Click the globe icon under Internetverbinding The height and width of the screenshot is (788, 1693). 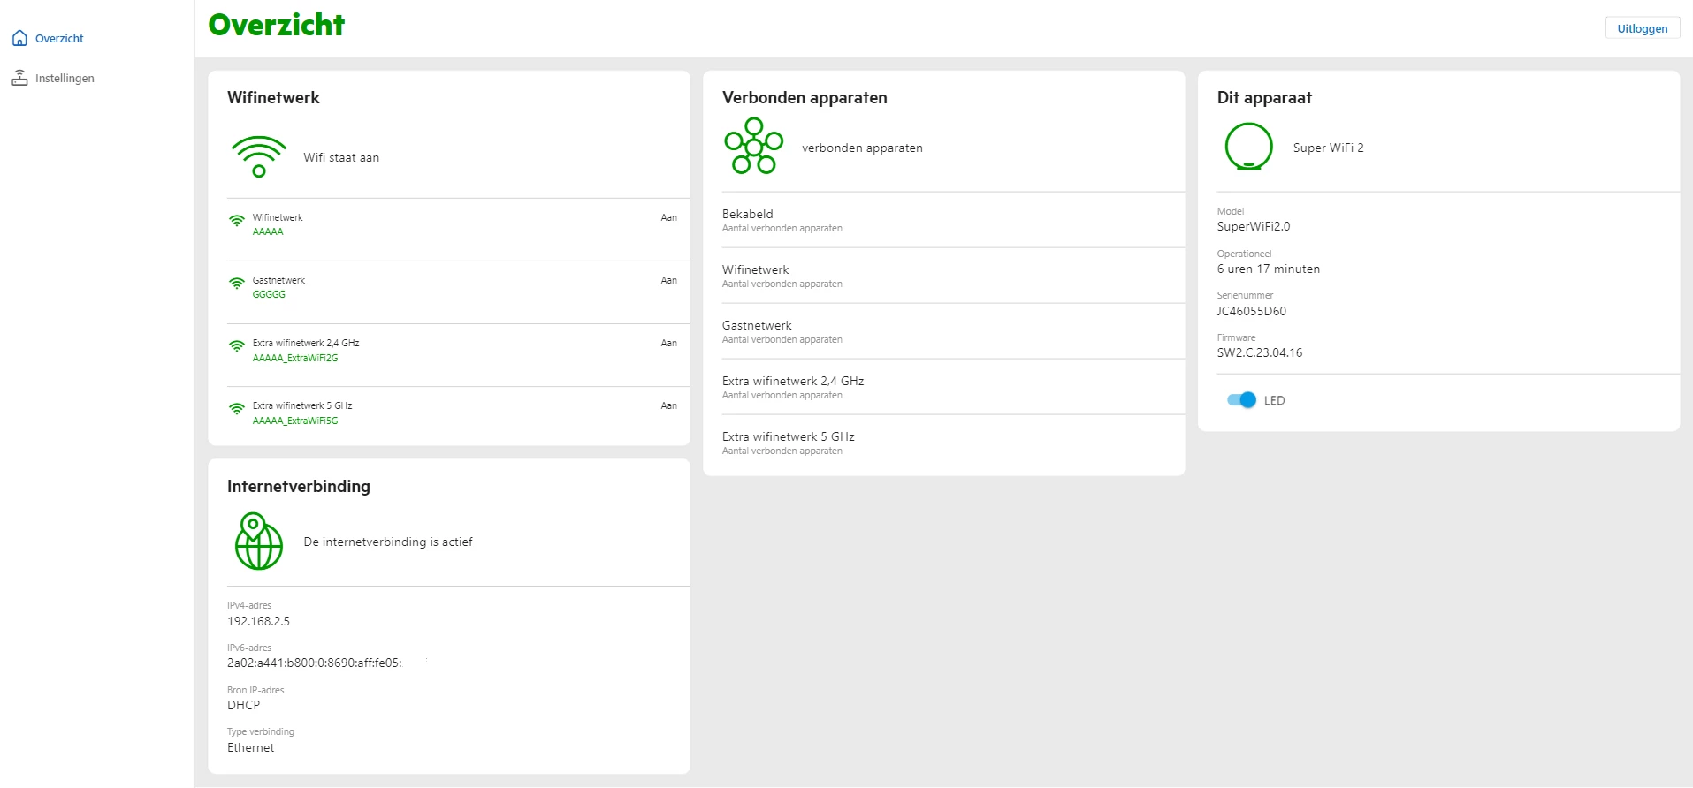[x=258, y=541]
